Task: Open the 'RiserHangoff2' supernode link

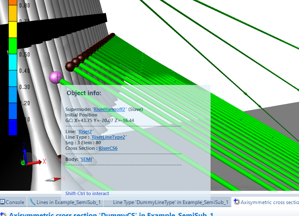Action: (x=109, y=109)
